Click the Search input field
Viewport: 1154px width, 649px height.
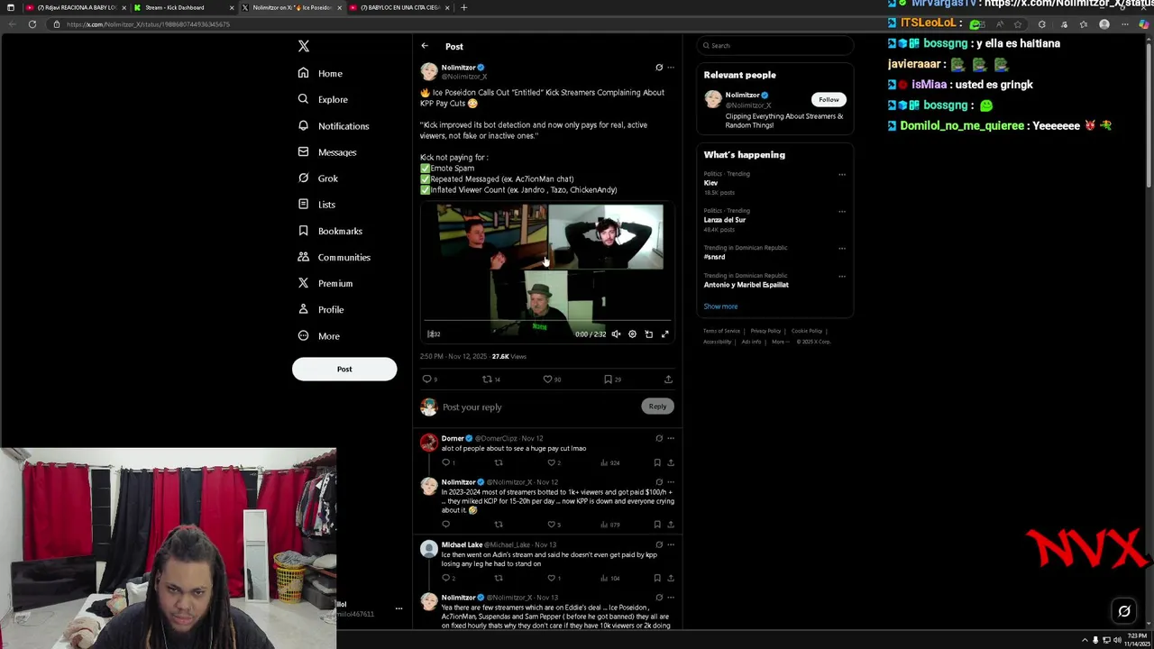775,45
